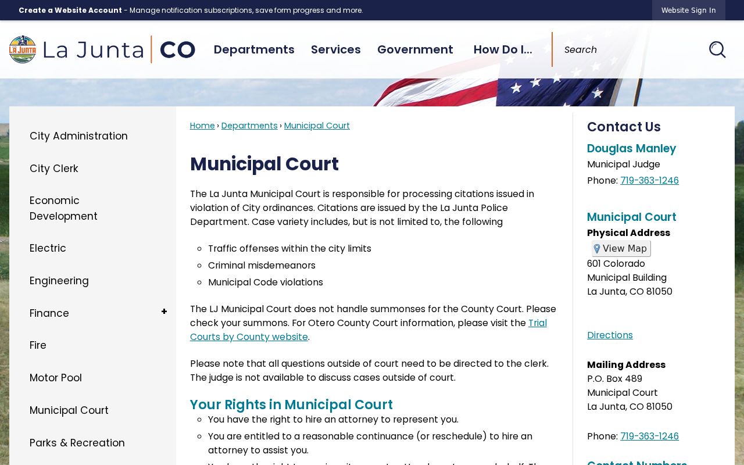Click the search magnifier icon
744x465 pixels.
coord(717,49)
